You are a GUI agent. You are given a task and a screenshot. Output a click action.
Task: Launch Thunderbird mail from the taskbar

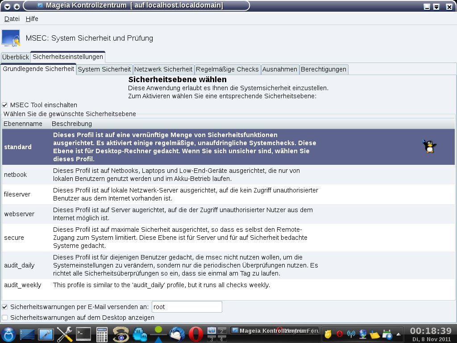[177, 334]
